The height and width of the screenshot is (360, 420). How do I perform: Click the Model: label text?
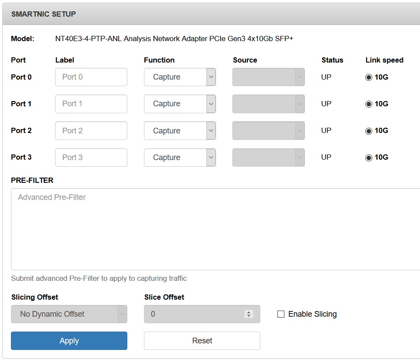click(22, 38)
